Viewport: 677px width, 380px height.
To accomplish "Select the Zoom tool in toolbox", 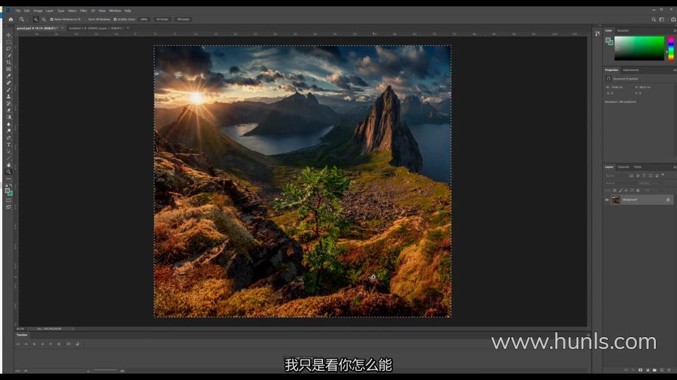I will (8, 172).
